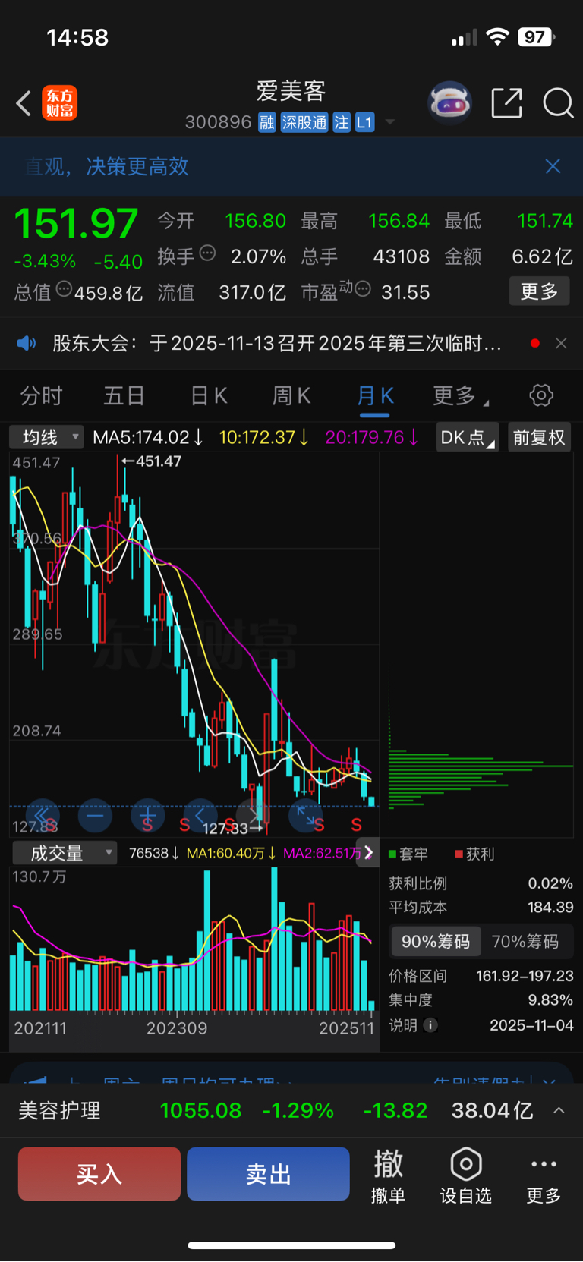Tap the MA20 179.76 value
The image size is (583, 1262).
(x=371, y=437)
